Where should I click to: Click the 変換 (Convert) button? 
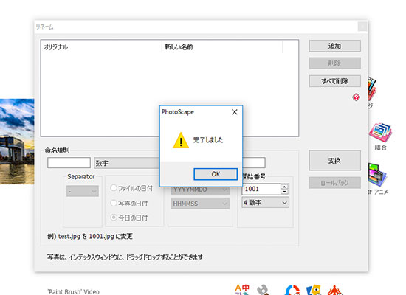(335, 161)
